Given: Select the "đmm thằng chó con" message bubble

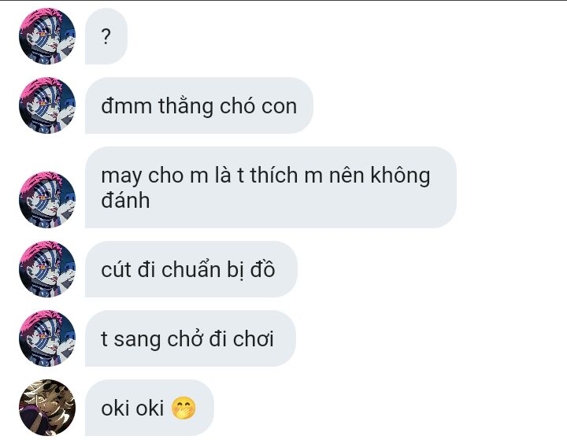Looking at the screenshot, I should pos(199,105).
